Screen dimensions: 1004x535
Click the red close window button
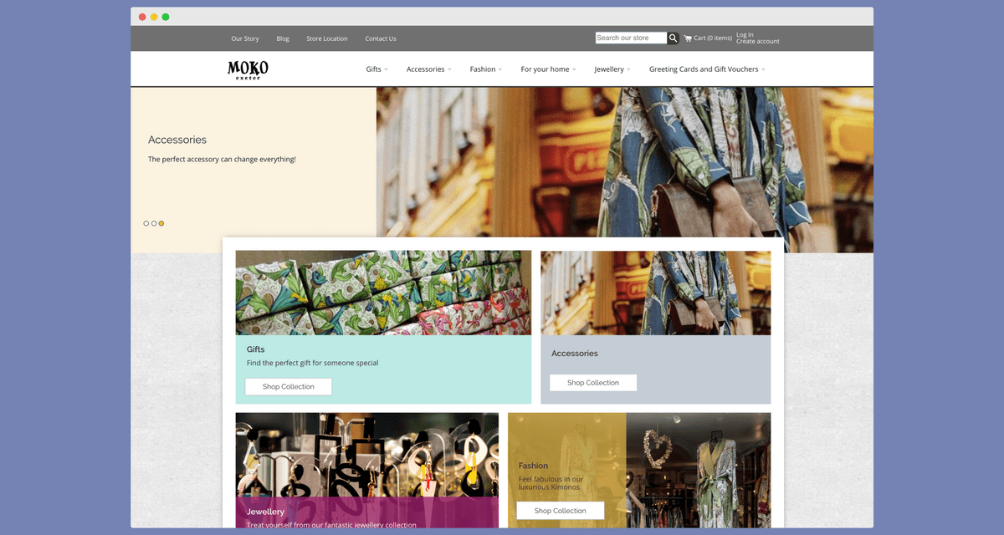[142, 17]
